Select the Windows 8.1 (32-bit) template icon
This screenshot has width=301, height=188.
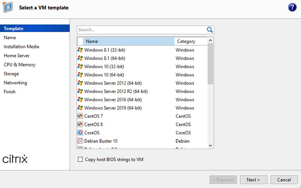[80, 50]
